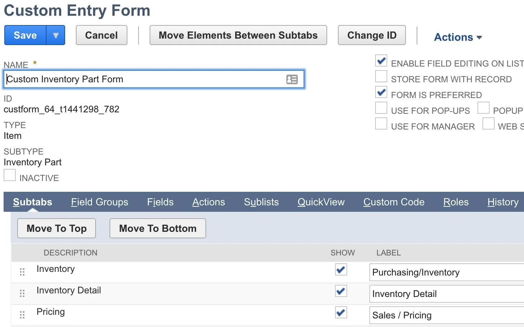Image resolution: width=524 pixels, height=327 pixels.
Task: Switch to the Fields tab
Action: pyautogui.click(x=160, y=202)
